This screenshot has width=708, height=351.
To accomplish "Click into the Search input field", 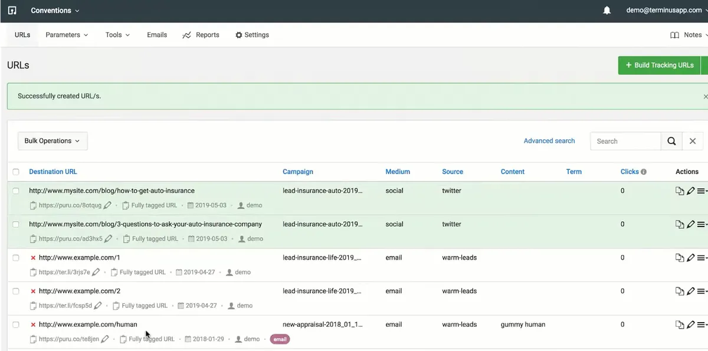I will click(x=625, y=141).
